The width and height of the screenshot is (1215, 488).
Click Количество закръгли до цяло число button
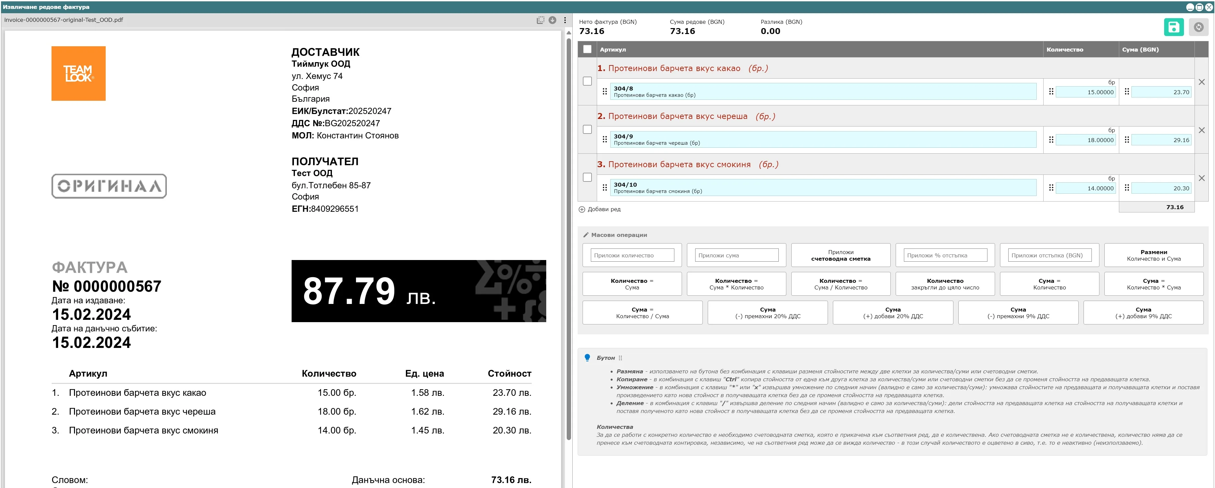(945, 284)
